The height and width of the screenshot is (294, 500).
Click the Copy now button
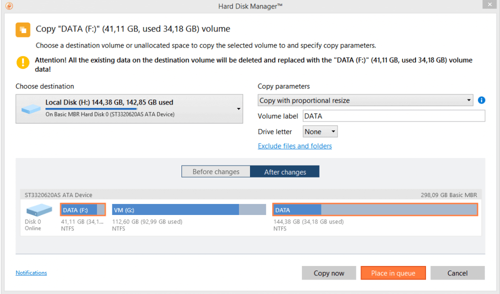pyautogui.click(x=328, y=272)
